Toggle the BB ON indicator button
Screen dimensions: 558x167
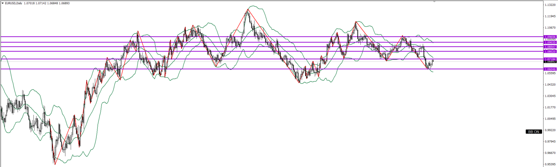[534, 132]
